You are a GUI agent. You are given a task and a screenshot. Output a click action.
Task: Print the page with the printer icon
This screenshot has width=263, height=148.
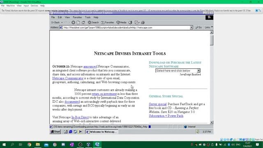coord(143,23)
